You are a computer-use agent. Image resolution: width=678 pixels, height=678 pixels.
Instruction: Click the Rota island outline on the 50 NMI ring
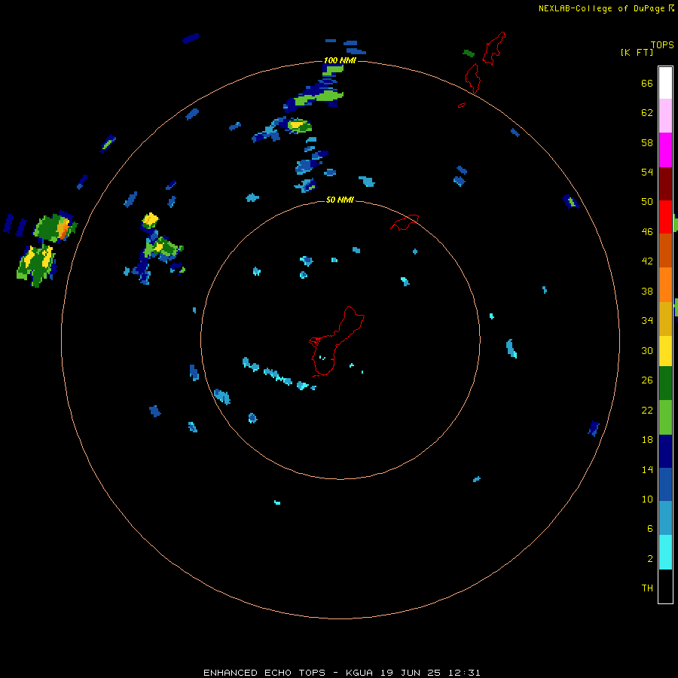click(x=405, y=222)
